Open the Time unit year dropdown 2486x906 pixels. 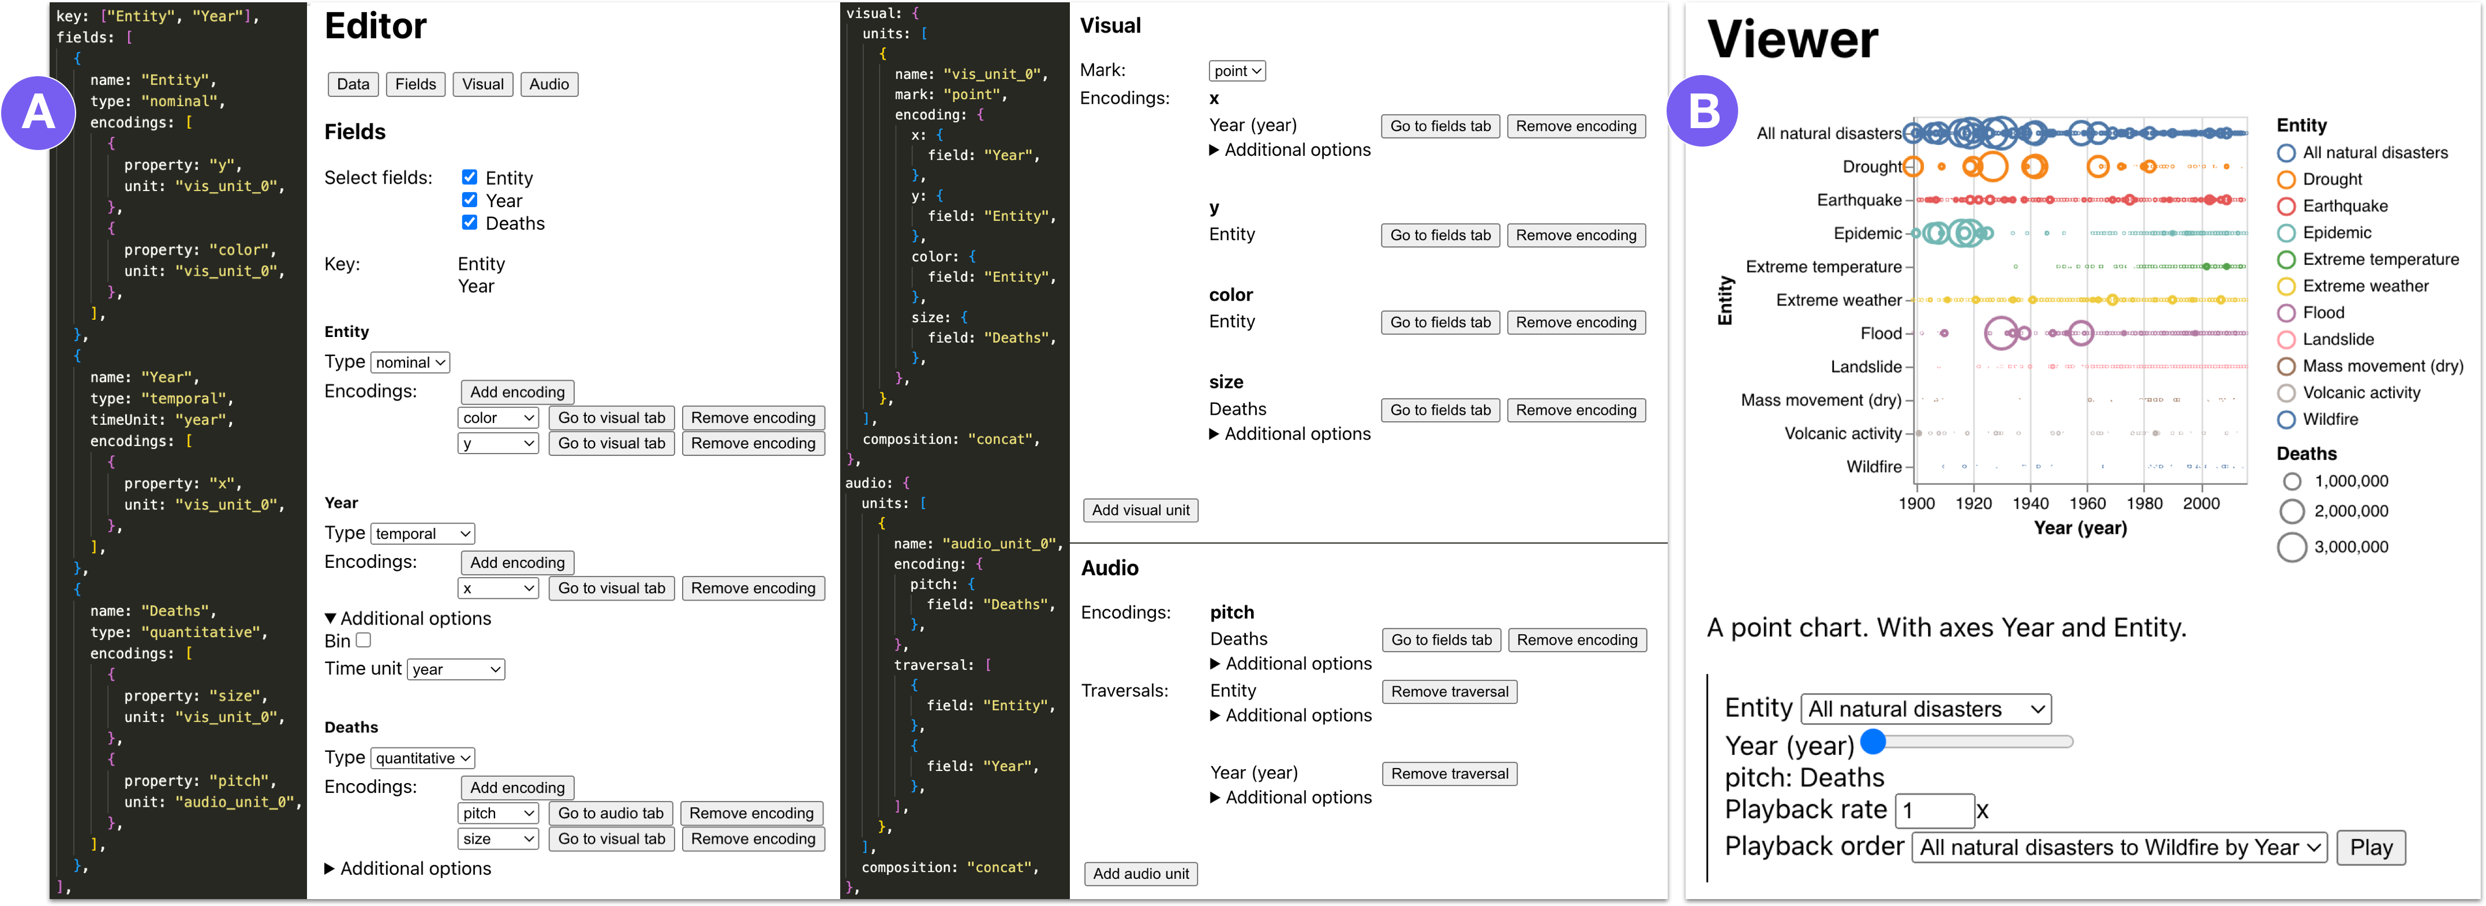pos(455,669)
